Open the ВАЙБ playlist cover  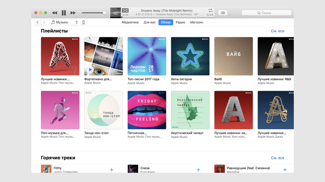[233, 56]
